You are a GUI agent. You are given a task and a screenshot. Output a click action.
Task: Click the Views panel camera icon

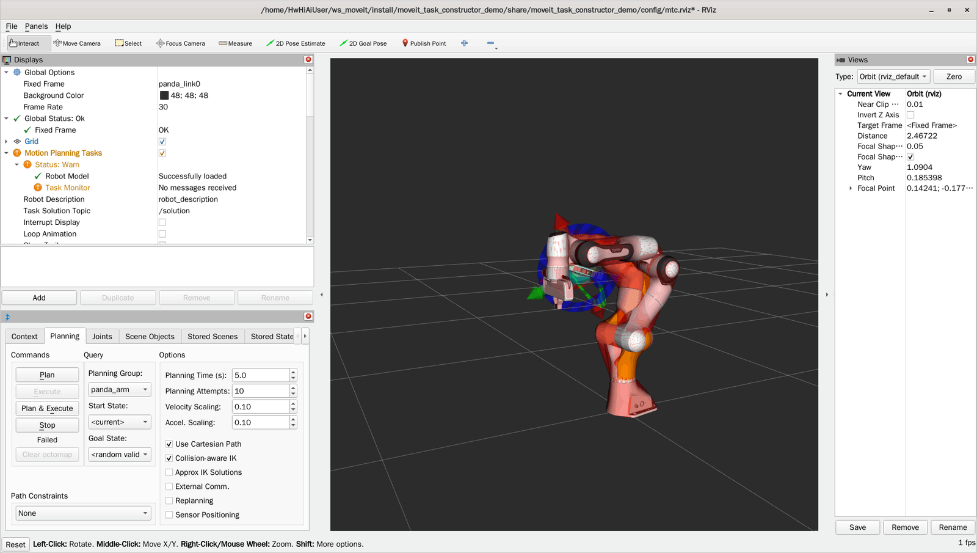click(841, 60)
